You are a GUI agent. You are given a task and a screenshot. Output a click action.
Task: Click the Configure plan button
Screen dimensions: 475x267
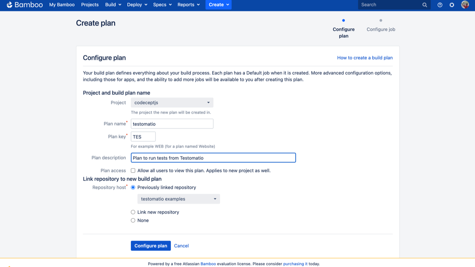[x=151, y=246]
